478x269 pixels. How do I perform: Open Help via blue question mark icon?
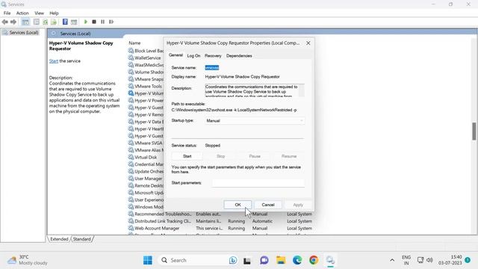coord(65,22)
